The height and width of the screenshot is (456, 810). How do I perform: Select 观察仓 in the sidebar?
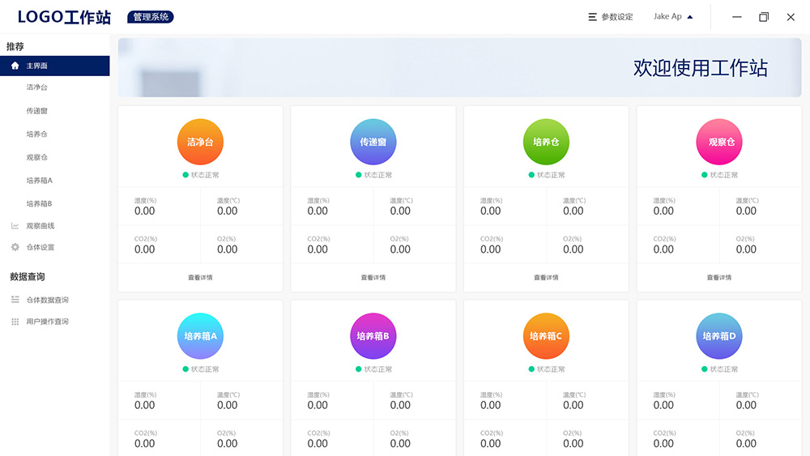(36, 157)
